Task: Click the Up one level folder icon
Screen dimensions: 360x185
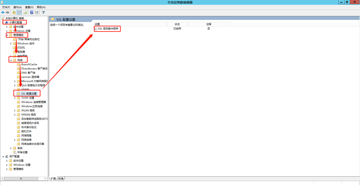Action: coord(14,12)
